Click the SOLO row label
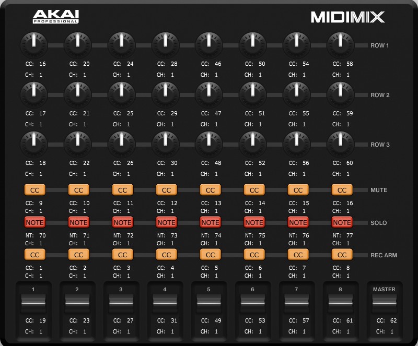This screenshot has height=346, width=418. (378, 223)
